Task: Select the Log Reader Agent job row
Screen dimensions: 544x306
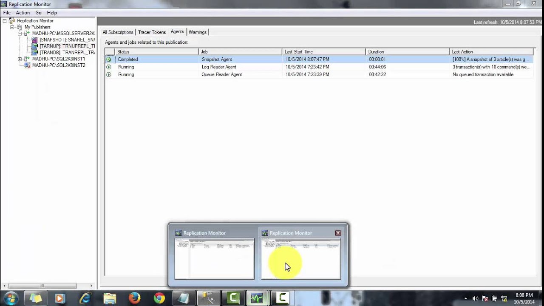Action: click(319, 67)
